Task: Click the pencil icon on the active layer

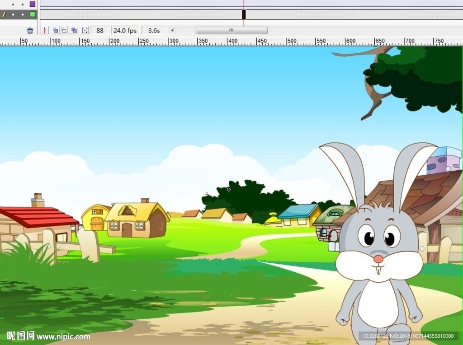Action: click(x=4, y=14)
